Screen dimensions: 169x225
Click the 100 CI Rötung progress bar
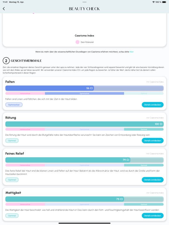click(x=84, y=124)
